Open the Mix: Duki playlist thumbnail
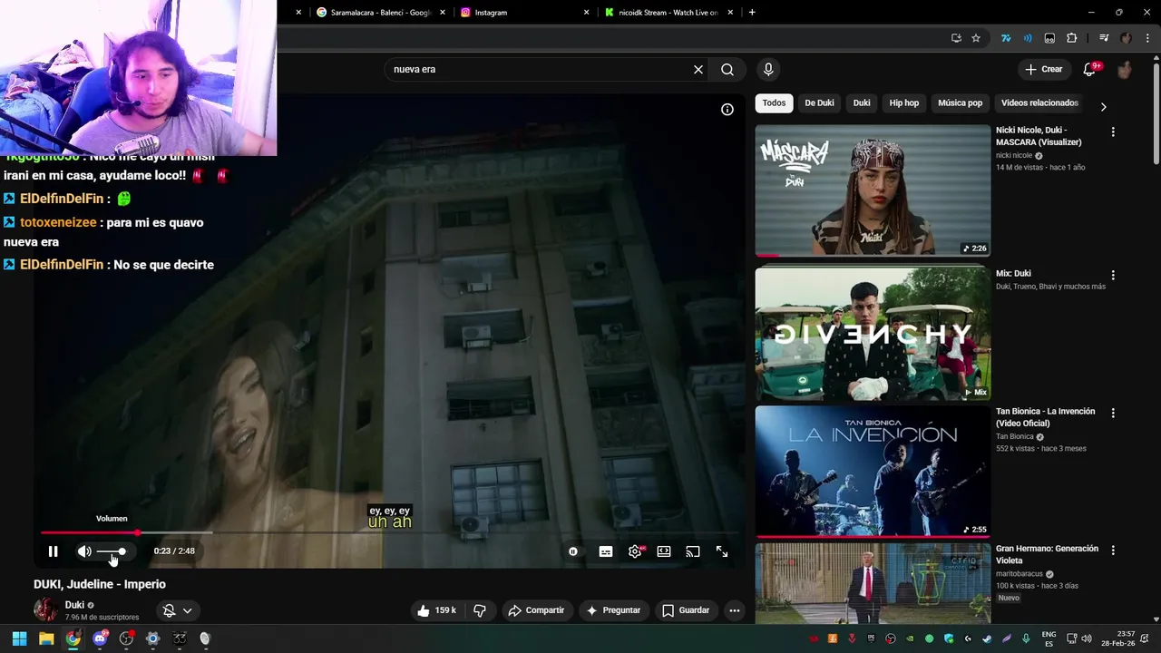The image size is (1161, 653). (873, 334)
